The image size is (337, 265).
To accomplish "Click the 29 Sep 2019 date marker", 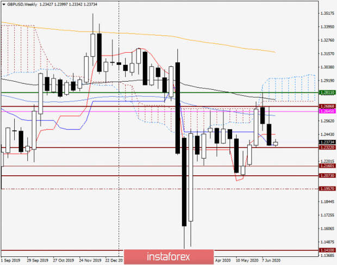I will tap(38, 261).
